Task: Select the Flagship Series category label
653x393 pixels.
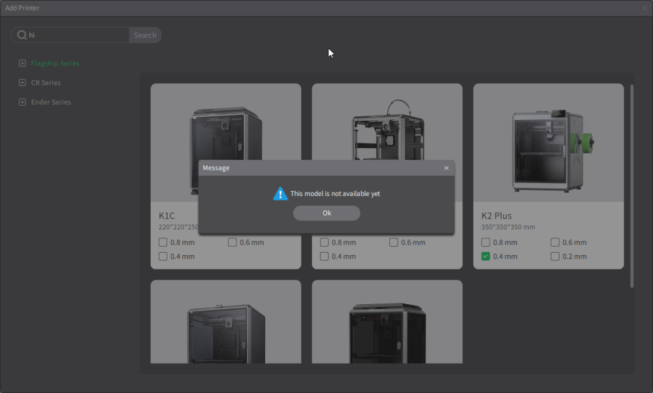Action: (x=55, y=63)
